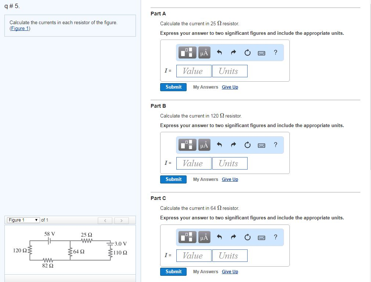
Task: Reset Part C answer with the reset icon
Action: pos(247,237)
